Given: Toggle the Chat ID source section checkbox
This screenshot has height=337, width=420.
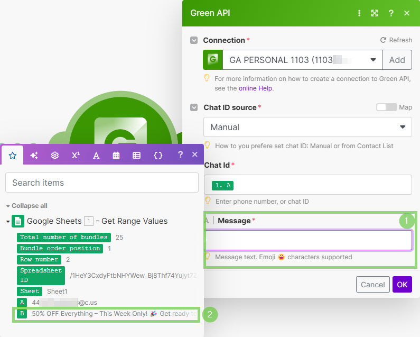Looking at the screenshot, I should click(194, 107).
